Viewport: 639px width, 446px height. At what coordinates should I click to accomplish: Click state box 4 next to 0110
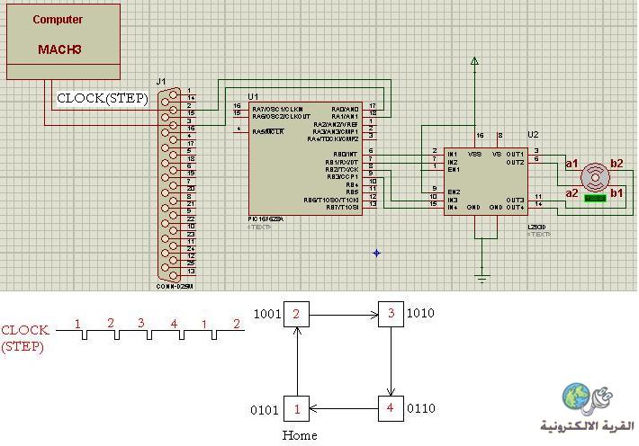coord(391,408)
